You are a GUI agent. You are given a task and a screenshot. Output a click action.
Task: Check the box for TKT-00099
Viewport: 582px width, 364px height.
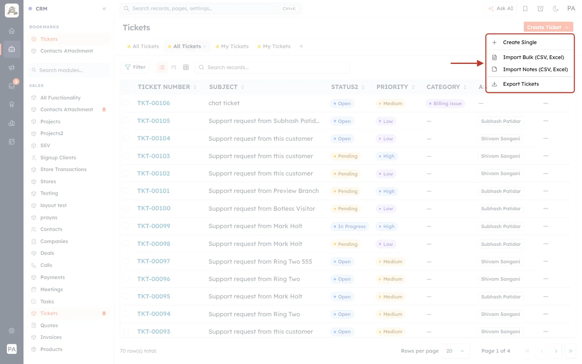coord(126,226)
